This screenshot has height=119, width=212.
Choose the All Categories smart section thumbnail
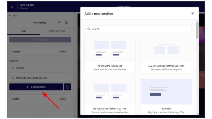166,49
